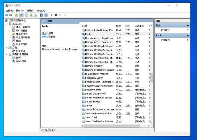Image resolution: width=197 pixels, height=140 pixels.
Task: Collapse the 系统工具 tree node
Action: pyautogui.click(x=6, y=24)
